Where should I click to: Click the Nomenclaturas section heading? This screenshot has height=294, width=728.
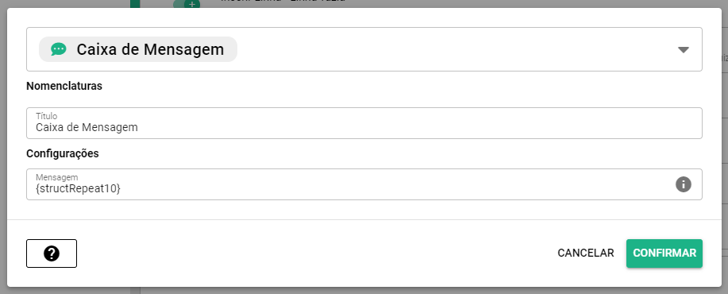pos(64,86)
